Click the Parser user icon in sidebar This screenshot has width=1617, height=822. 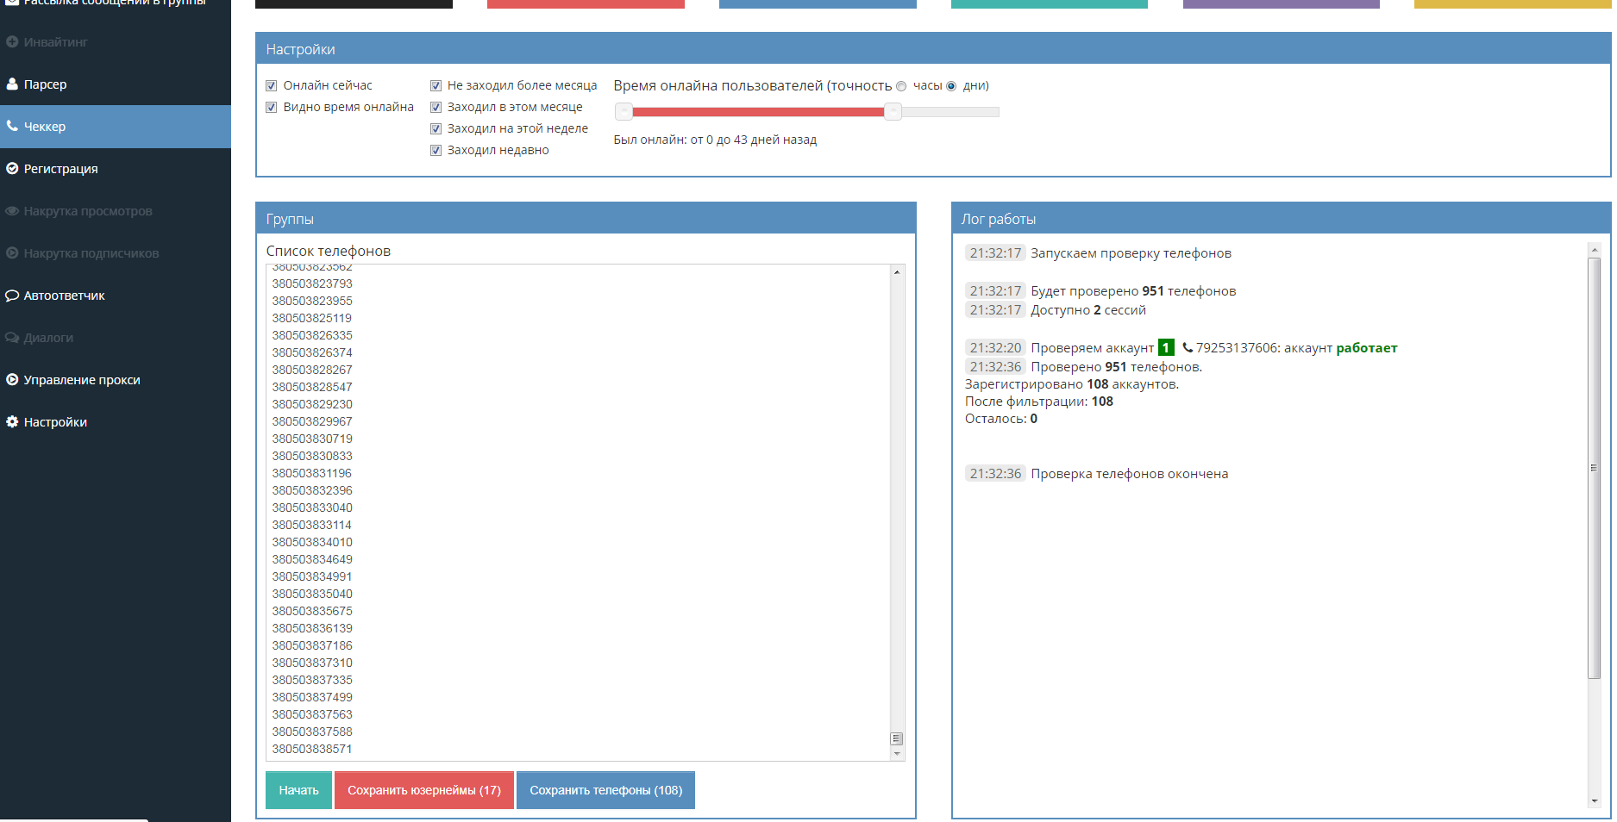[x=12, y=84]
